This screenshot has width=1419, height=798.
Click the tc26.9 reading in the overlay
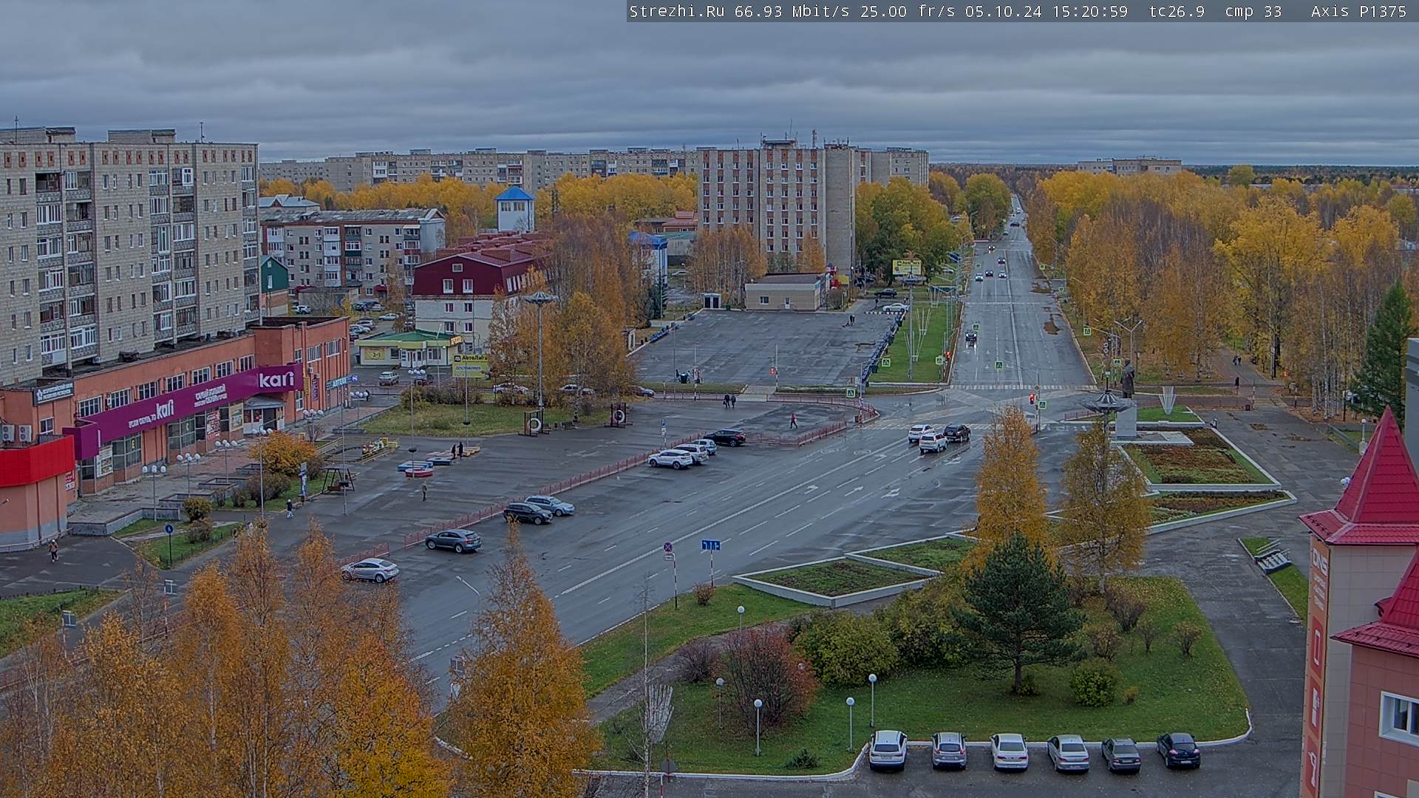coord(1177,11)
